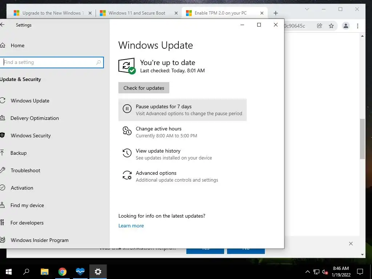Viewport: 372px width, 279px height.
Task: Click the Chrome share page icon
Action: [320, 26]
